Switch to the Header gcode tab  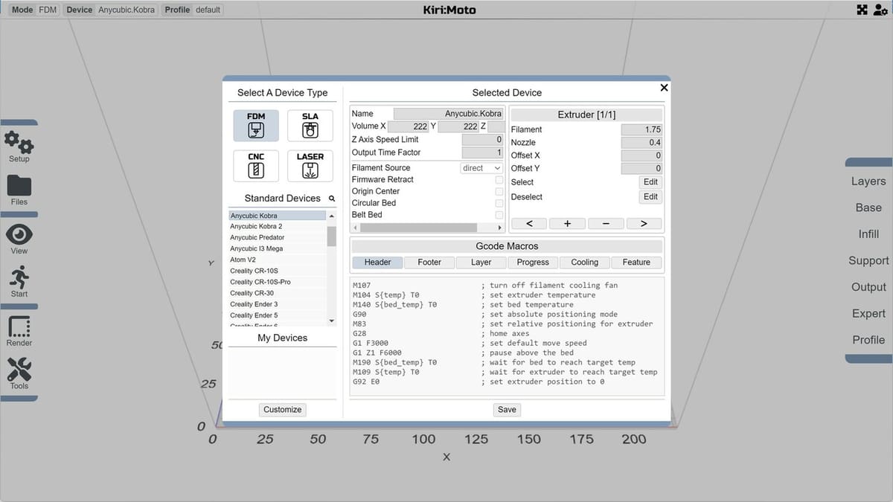point(377,263)
